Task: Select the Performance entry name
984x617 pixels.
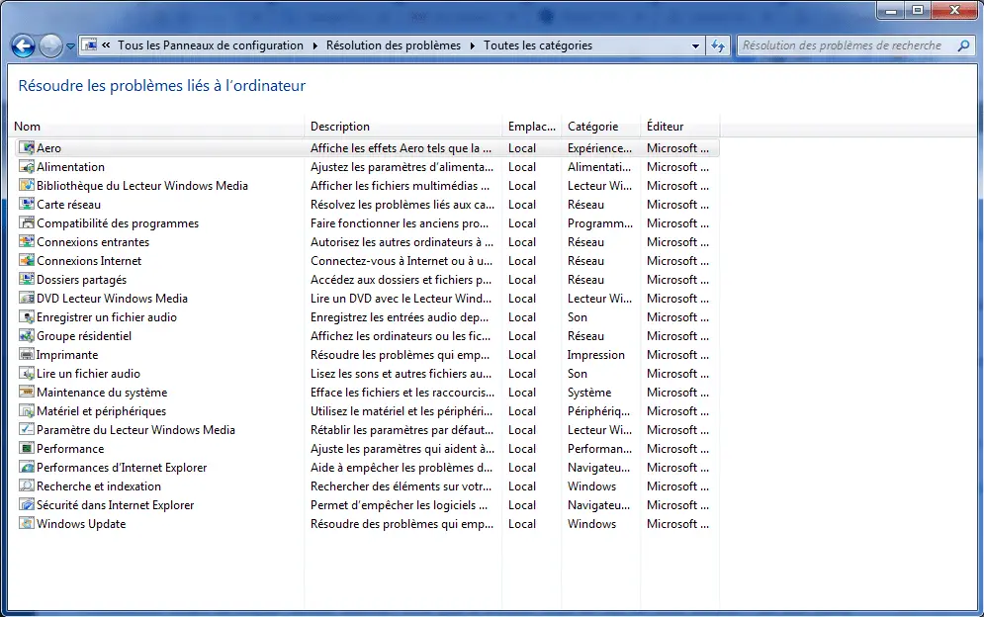Action: pyautogui.click(x=70, y=449)
